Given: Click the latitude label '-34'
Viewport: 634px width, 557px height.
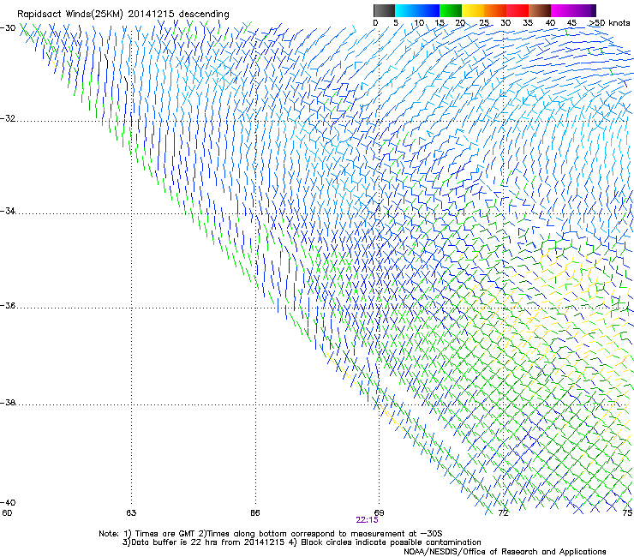Looking at the screenshot, I should (x=8, y=211).
